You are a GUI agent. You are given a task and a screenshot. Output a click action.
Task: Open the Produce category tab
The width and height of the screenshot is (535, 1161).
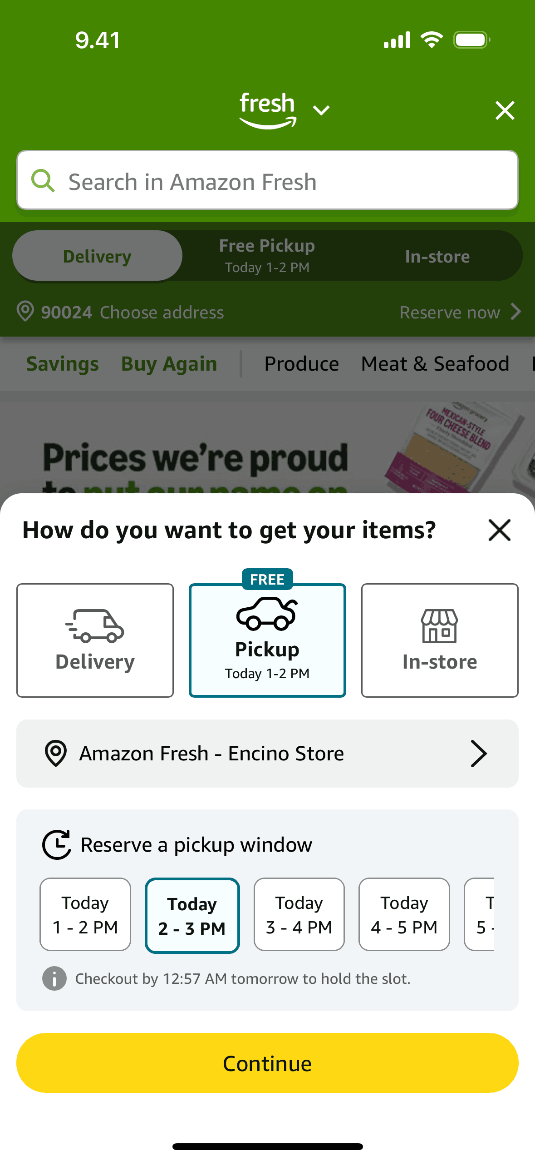301,364
